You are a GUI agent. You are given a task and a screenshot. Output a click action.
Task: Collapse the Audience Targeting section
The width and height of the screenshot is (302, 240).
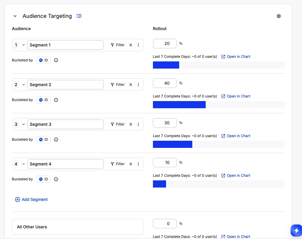tap(15, 16)
